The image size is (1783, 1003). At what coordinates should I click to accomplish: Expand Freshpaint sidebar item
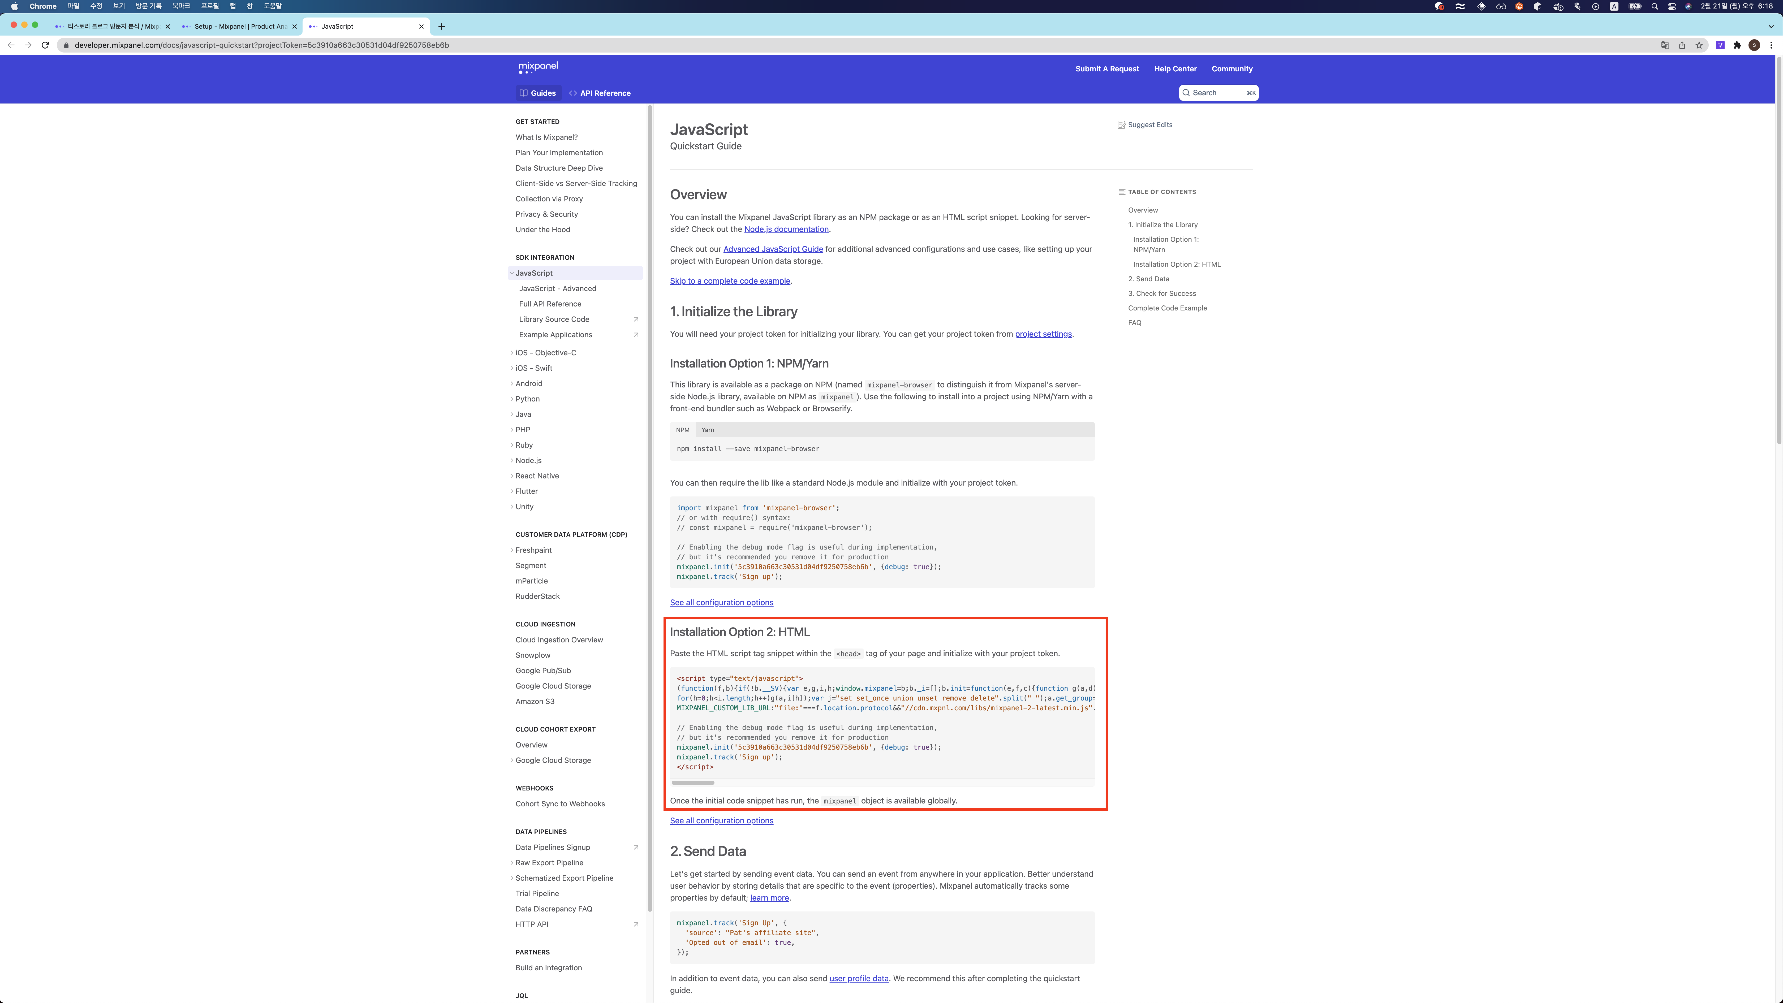click(x=511, y=550)
